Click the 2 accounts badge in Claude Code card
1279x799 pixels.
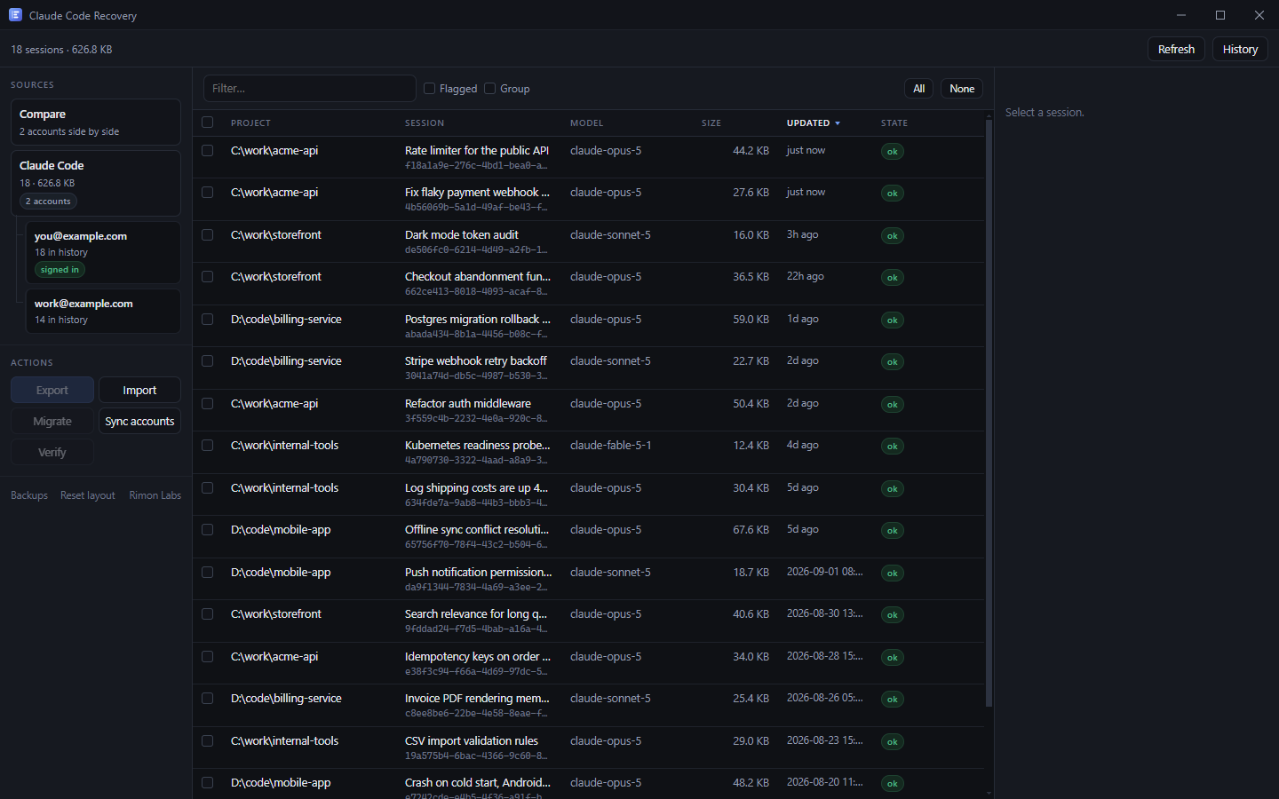click(x=48, y=202)
